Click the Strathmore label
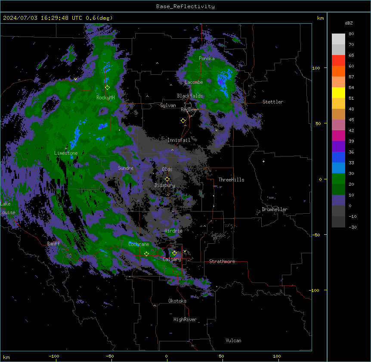The height and width of the screenshot is (362, 371). [222, 261]
